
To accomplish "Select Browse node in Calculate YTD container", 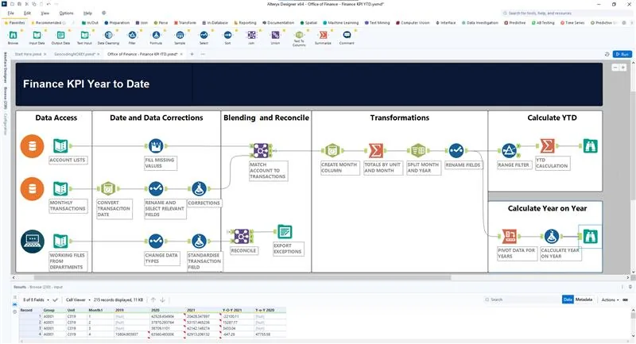I will pyautogui.click(x=590, y=146).
